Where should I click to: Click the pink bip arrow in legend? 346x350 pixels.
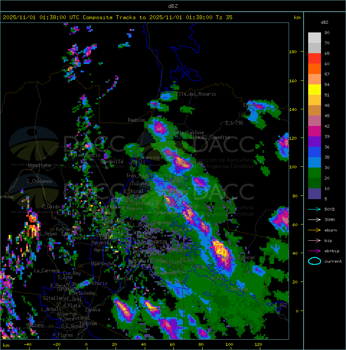pos(314,241)
